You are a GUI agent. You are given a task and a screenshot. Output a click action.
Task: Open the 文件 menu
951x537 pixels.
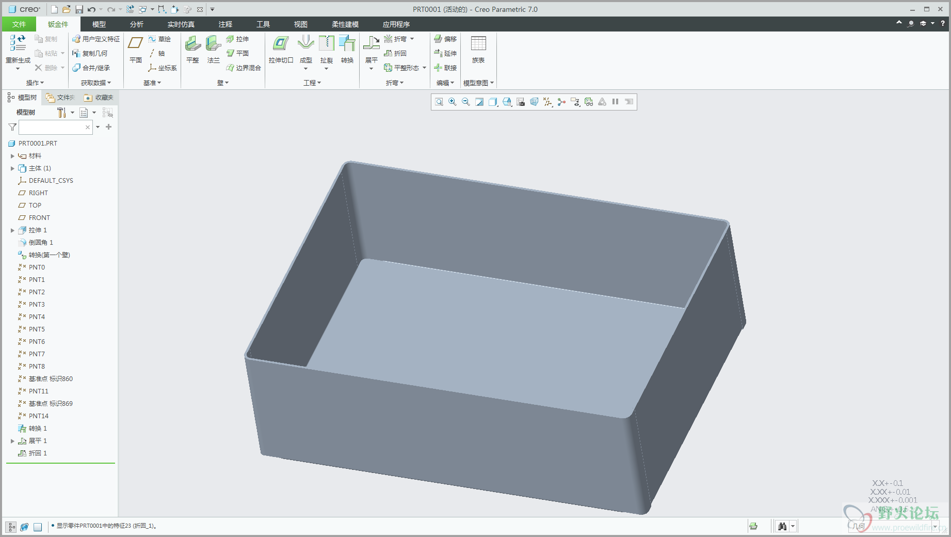pos(19,24)
